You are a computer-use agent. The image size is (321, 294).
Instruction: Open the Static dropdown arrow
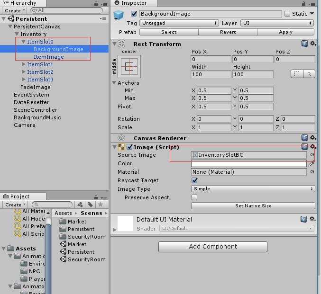(312, 14)
